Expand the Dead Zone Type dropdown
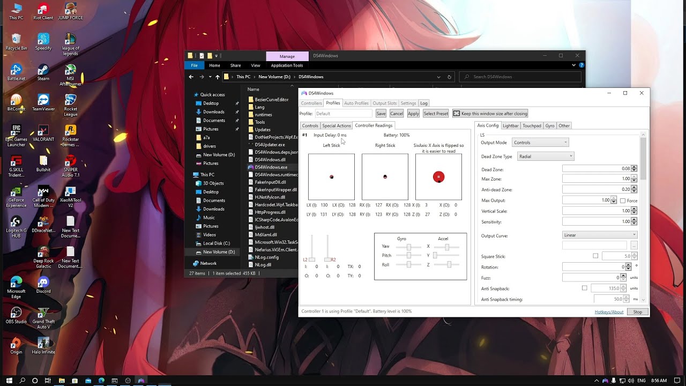Image resolution: width=686 pixels, height=386 pixels. point(545,157)
